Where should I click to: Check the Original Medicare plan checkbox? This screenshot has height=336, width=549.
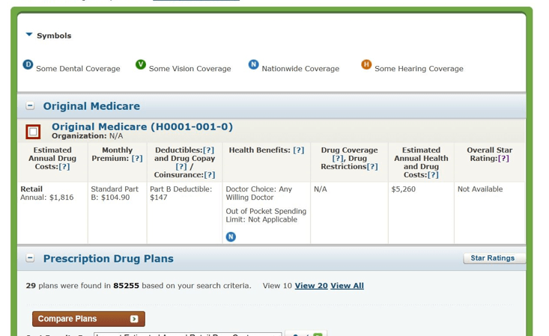[x=33, y=132]
